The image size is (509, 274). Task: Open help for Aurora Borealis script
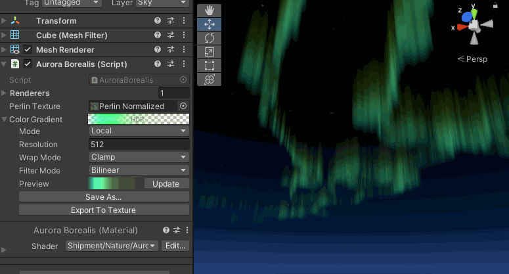[x=158, y=64]
